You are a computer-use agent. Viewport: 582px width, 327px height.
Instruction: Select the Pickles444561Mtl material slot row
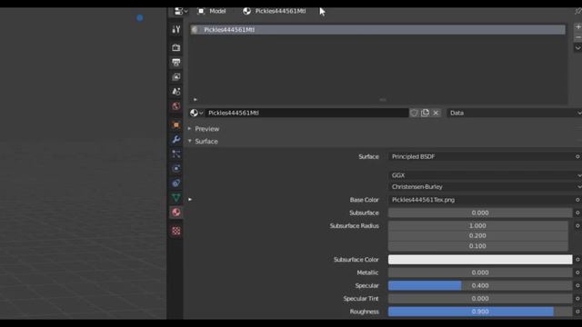tap(378, 30)
